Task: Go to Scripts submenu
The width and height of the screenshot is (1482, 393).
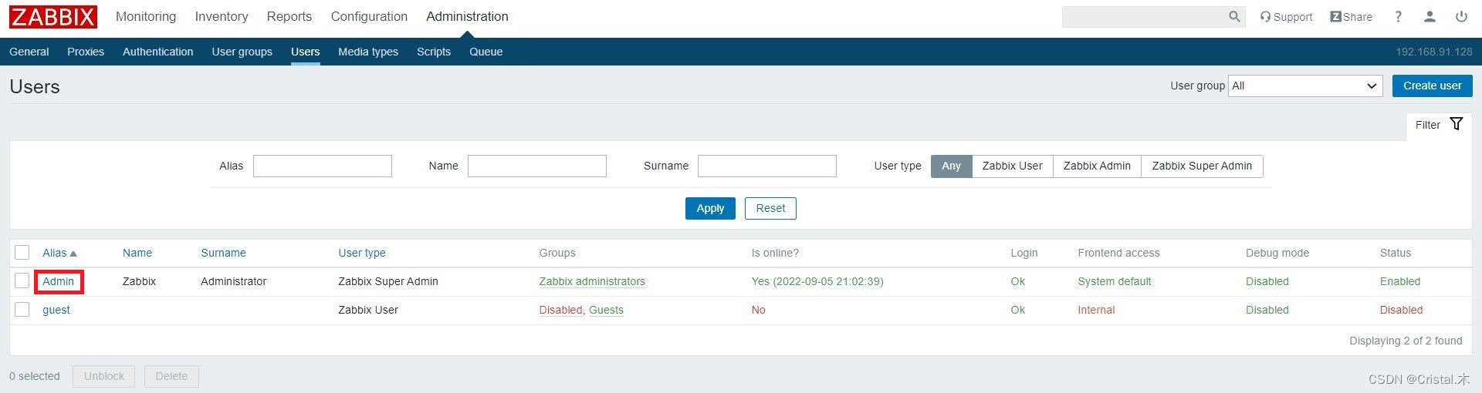Action: pyautogui.click(x=434, y=52)
